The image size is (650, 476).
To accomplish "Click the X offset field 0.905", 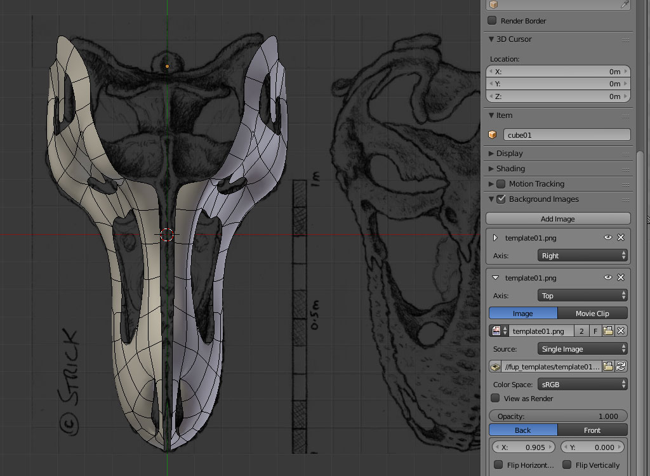I will [x=524, y=447].
